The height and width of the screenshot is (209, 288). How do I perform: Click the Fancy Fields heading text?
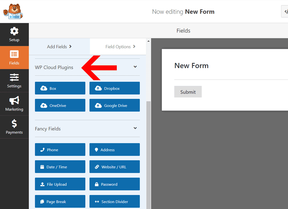point(48,129)
